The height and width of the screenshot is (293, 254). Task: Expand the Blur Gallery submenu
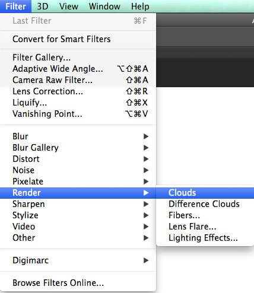tap(78, 148)
